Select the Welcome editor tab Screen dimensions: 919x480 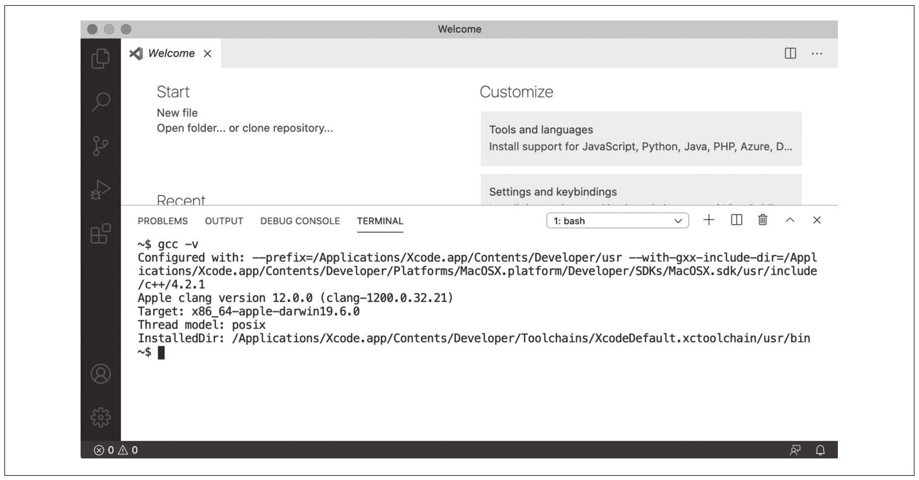(x=171, y=54)
